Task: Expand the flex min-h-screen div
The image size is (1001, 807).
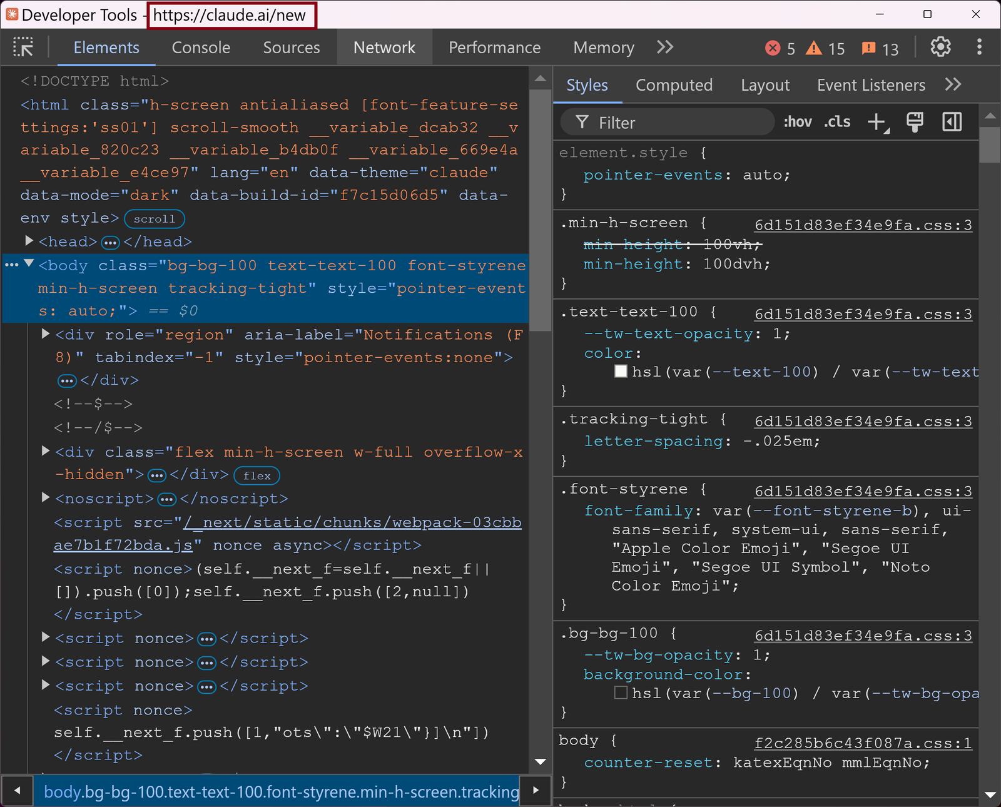Action: (45, 451)
